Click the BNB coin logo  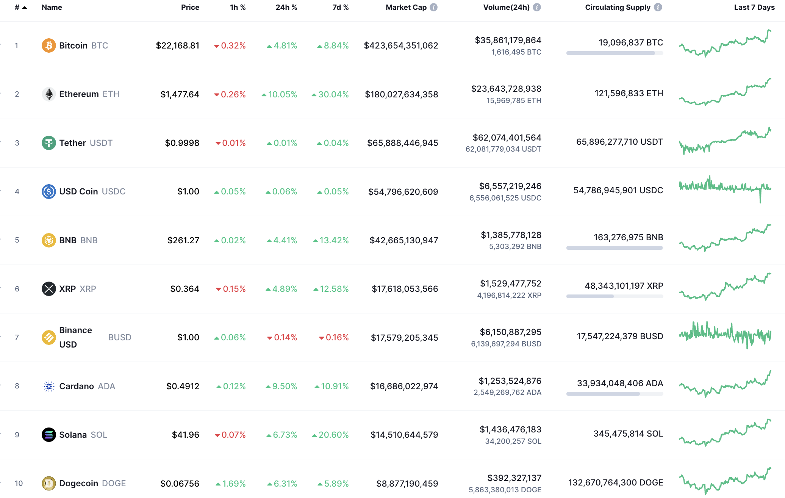[49, 240]
